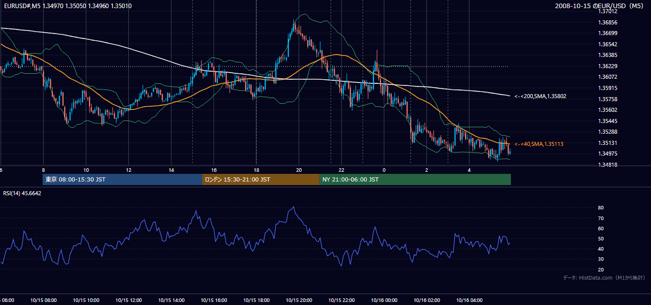The height and width of the screenshot is (305, 651).
Task: Click hour marker 14 under the price chart
Action: pos(171,170)
